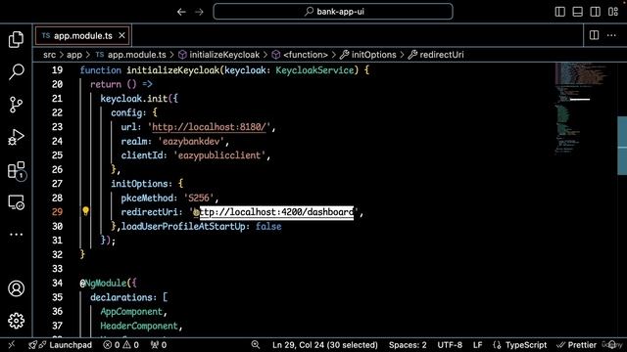The width and height of the screenshot is (627, 352).
Task: Select the app.module.ts tab
Action: tap(83, 36)
